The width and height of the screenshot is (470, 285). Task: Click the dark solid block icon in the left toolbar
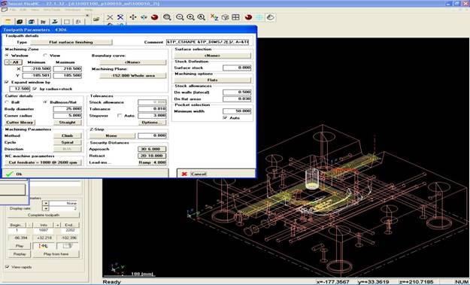point(20,22)
